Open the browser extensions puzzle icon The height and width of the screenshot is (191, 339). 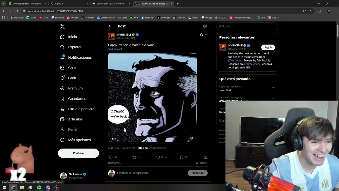319,11
